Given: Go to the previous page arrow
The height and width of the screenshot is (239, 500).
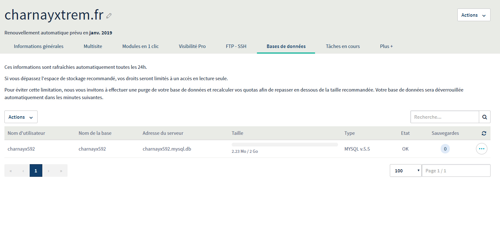Looking at the screenshot, I should click(x=23, y=171).
